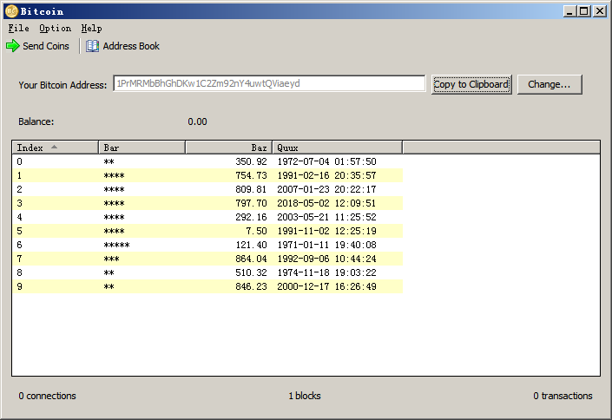612x420 pixels.
Task: Click date 2003-05-21 11:25:52
Action: click(x=326, y=217)
